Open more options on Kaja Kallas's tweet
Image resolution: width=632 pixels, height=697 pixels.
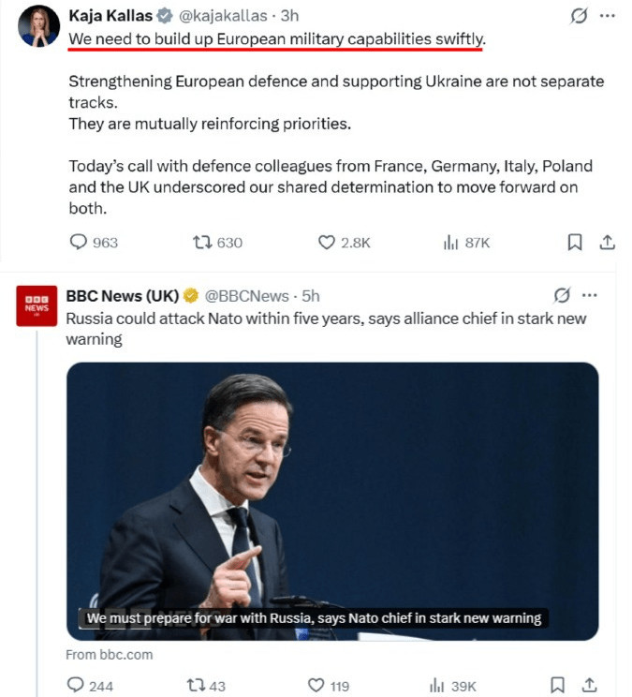tap(607, 16)
